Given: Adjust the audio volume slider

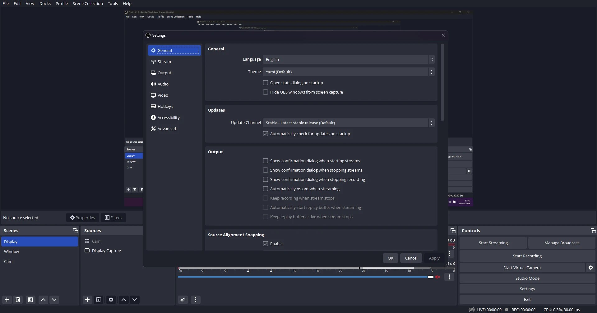Looking at the screenshot, I should [431, 277].
